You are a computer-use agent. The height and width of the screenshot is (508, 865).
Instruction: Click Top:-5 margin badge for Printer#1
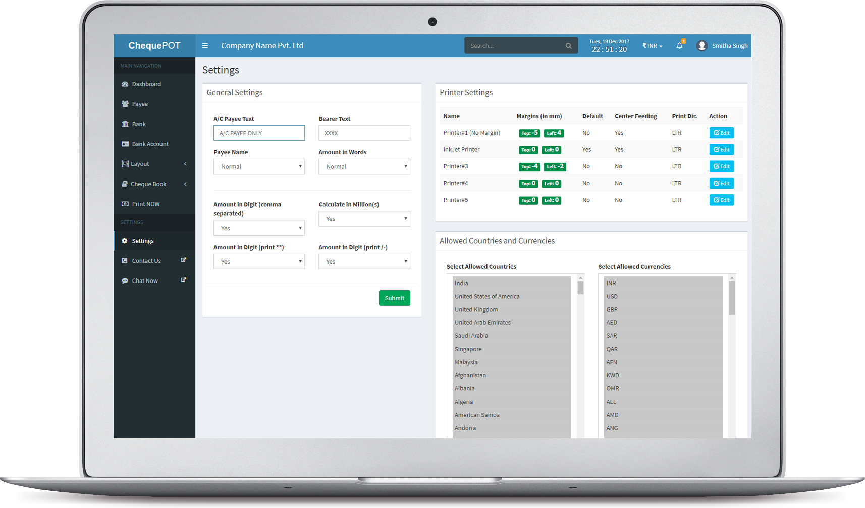pyautogui.click(x=529, y=133)
